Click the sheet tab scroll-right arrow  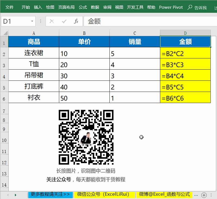coord(15,195)
